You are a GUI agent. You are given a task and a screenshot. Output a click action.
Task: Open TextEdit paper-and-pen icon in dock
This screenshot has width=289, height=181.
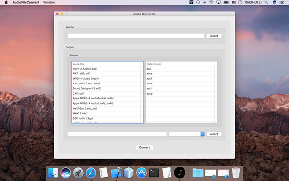click(x=167, y=173)
